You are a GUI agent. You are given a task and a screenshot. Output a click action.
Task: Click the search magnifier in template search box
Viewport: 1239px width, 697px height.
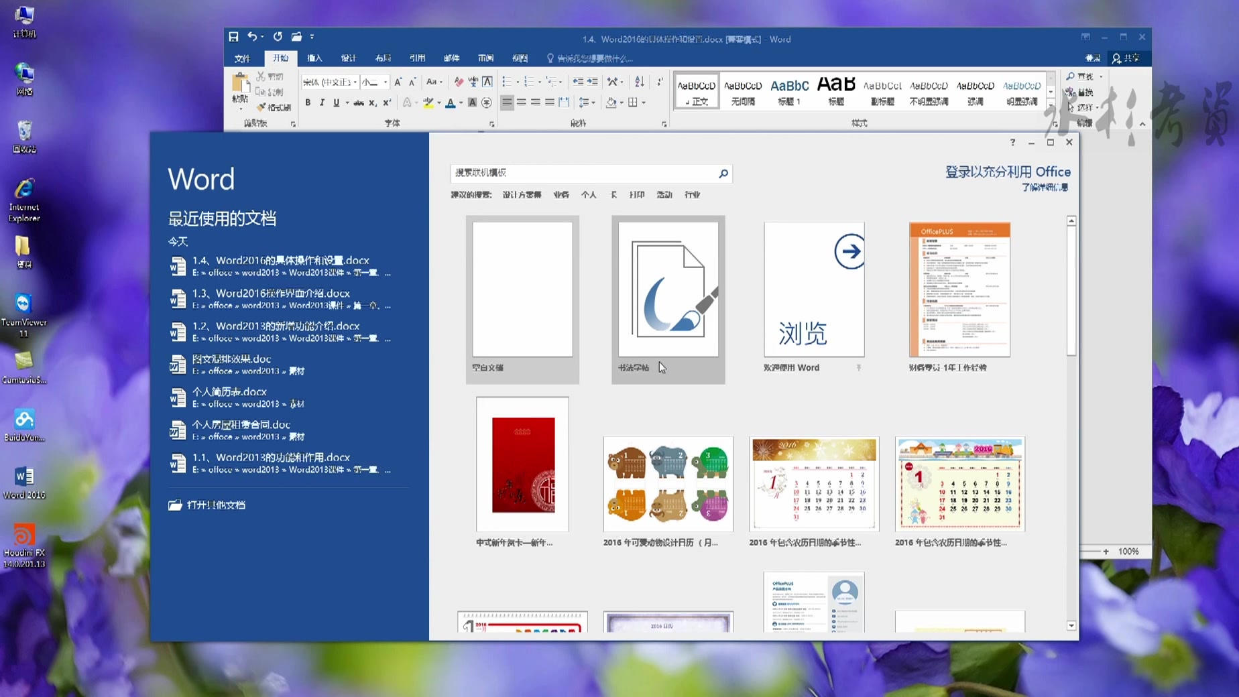pos(723,174)
